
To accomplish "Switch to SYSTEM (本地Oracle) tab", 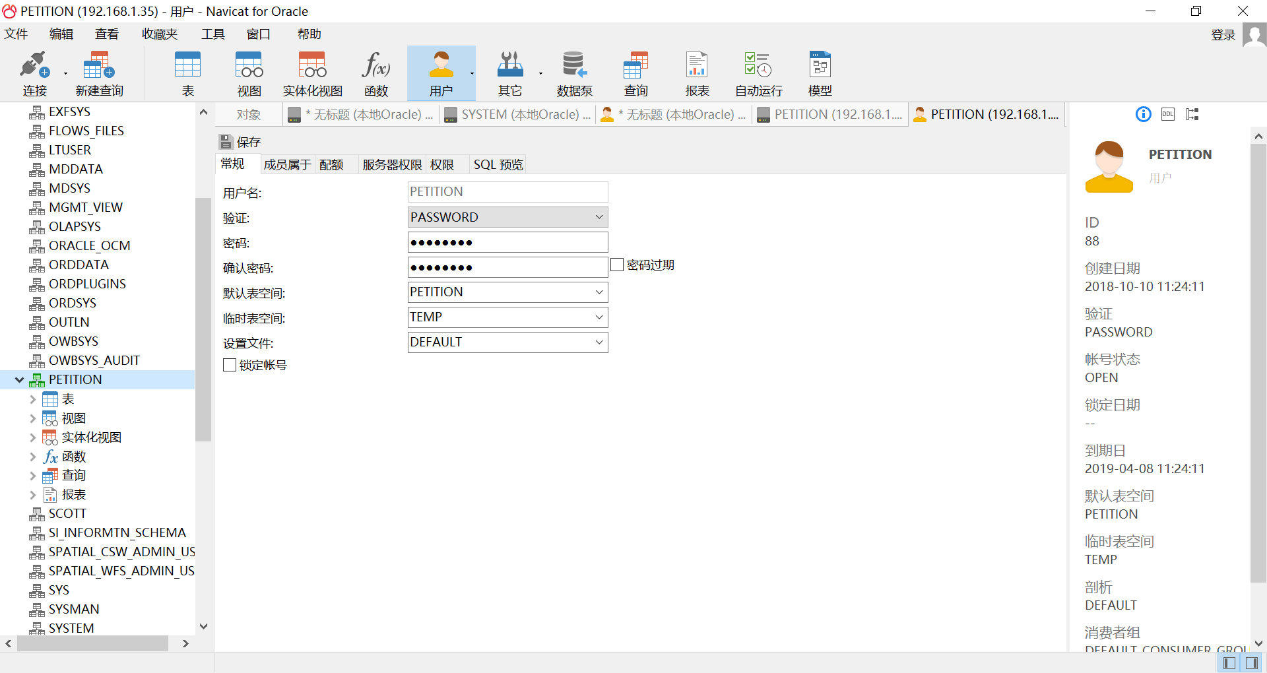I will 519,114.
